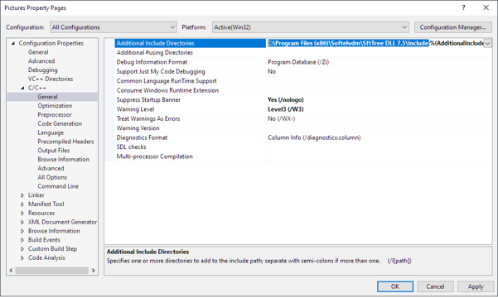Select the Output Files page
Screen dimensions: 498x298
(x=53, y=151)
